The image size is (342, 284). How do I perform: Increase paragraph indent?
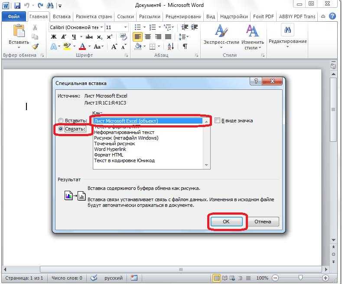point(194,27)
